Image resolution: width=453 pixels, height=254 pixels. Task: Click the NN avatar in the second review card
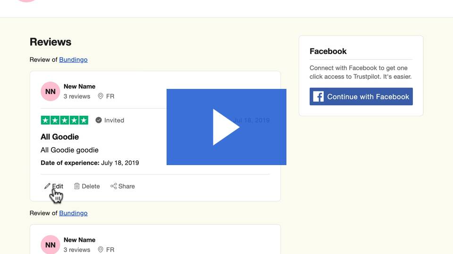point(50,245)
